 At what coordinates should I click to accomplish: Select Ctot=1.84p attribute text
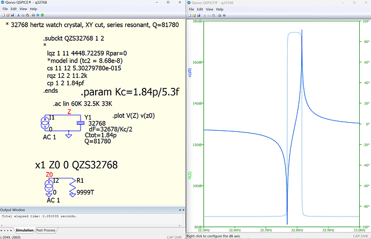pos(101,135)
